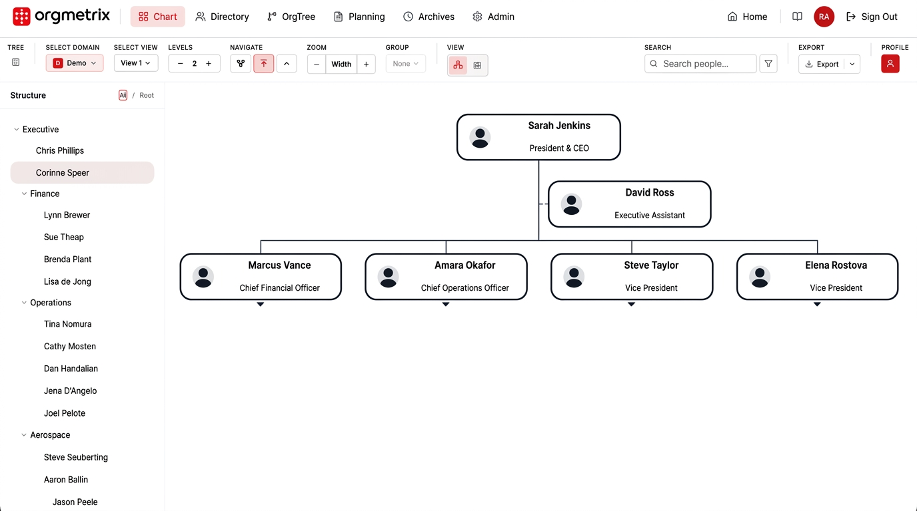Click the Width zoom button
Image resolution: width=917 pixels, height=511 pixels.
pyautogui.click(x=341, y=65)
